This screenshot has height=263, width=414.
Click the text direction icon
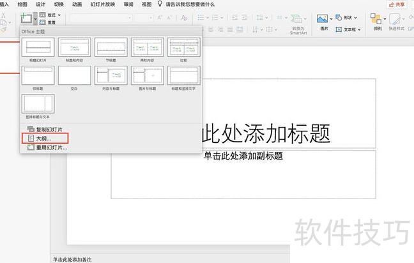pyautogui.click(x=255, y=29)
